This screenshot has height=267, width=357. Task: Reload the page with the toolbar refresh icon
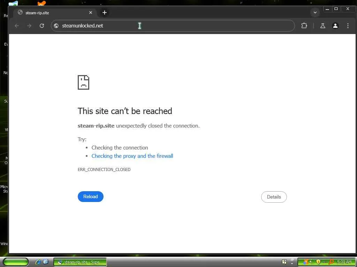click(42, 26)
